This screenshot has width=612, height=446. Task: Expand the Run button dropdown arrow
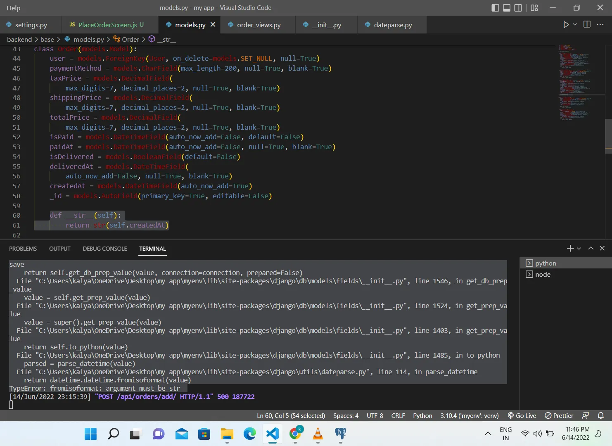[575, 25]
